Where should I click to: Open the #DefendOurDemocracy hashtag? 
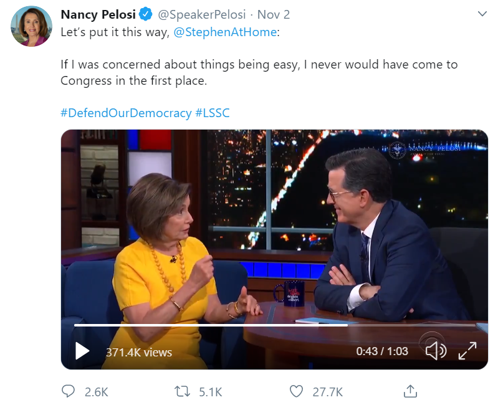pyautogui.click(x=126, y=113)
